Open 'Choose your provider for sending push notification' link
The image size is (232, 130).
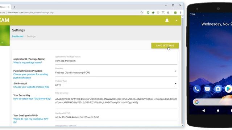pos(30,76)
